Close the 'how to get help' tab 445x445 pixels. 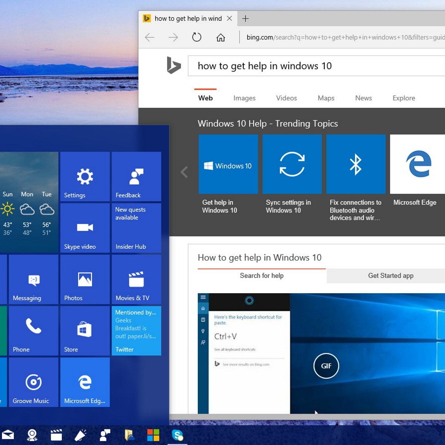[x=229, y=19]
